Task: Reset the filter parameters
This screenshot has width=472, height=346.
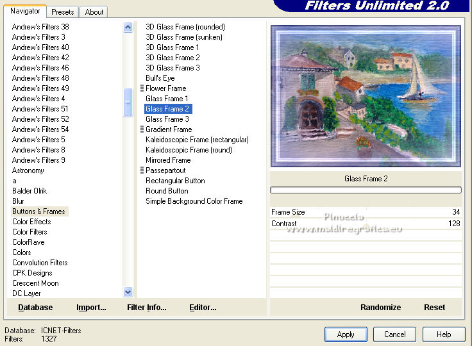Action: [434, 307]
